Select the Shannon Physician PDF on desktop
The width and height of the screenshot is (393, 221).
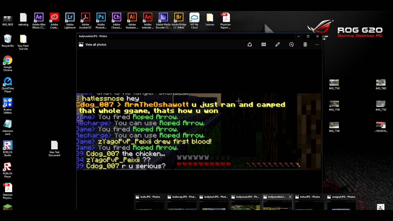[8, 191]
